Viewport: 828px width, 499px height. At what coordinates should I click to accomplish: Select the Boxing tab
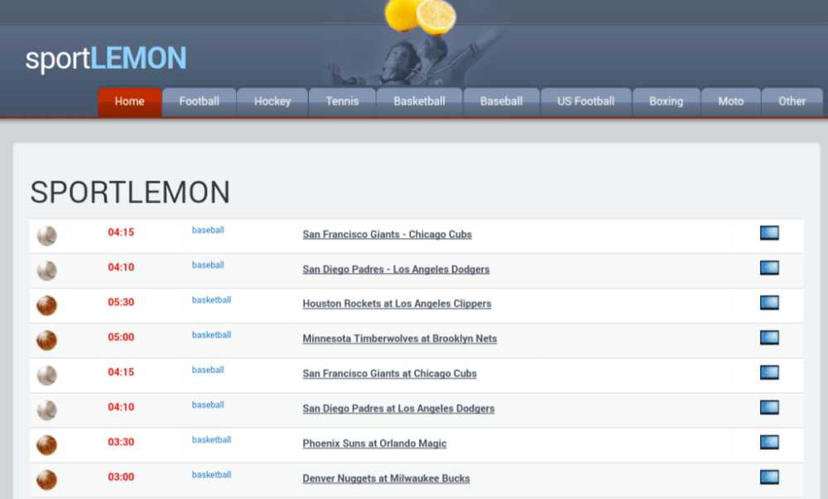point(666,101)
